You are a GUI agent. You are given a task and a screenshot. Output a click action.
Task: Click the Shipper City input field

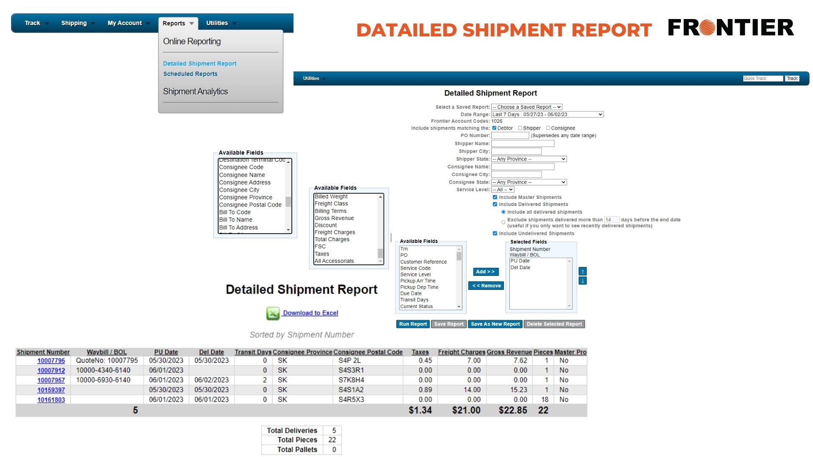point(516,151)
